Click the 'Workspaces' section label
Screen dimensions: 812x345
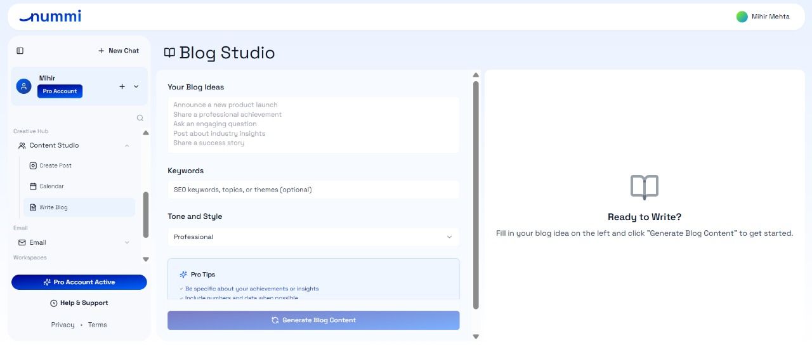[x=30, y=257]
